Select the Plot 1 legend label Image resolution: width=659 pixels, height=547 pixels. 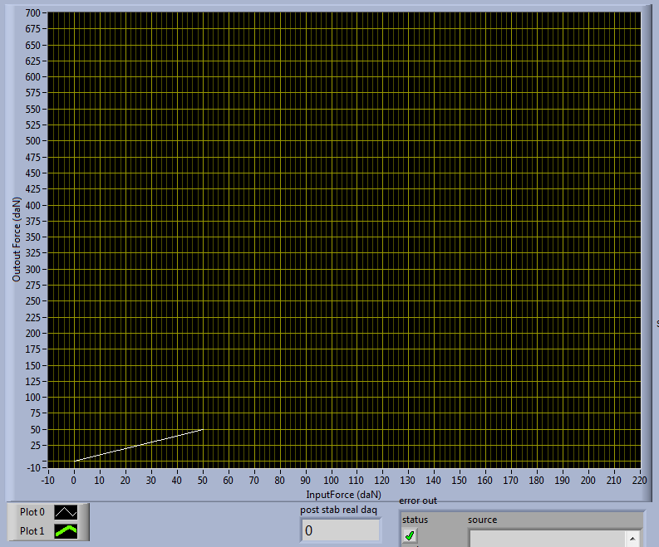(x=32, y=531)
